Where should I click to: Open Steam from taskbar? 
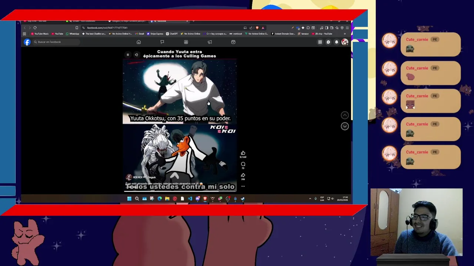(x=243, y=199)
